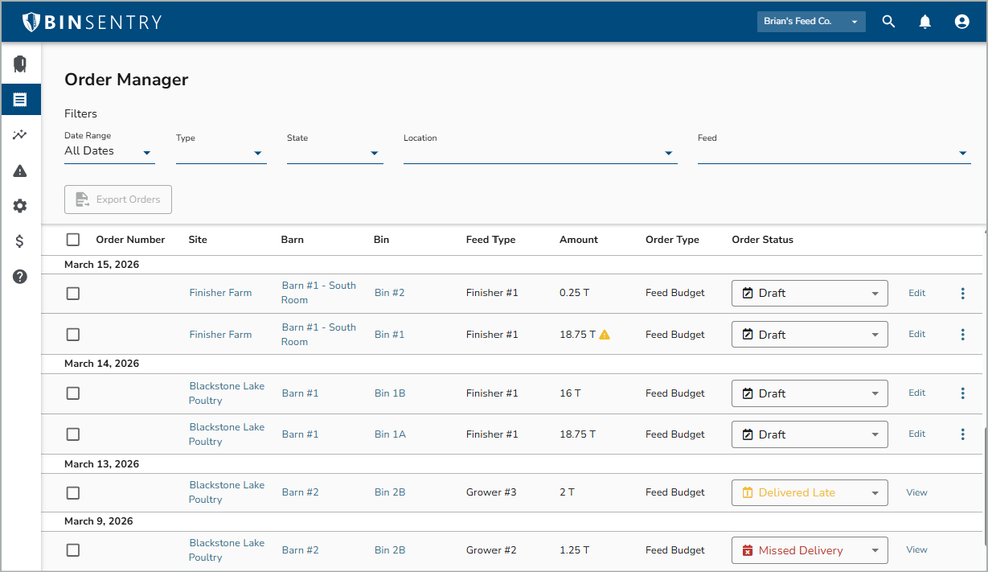The height and width of the screenshot is (572, 988).
Task: Open more options for Bin #2 order
Action: tap(962, 294)
